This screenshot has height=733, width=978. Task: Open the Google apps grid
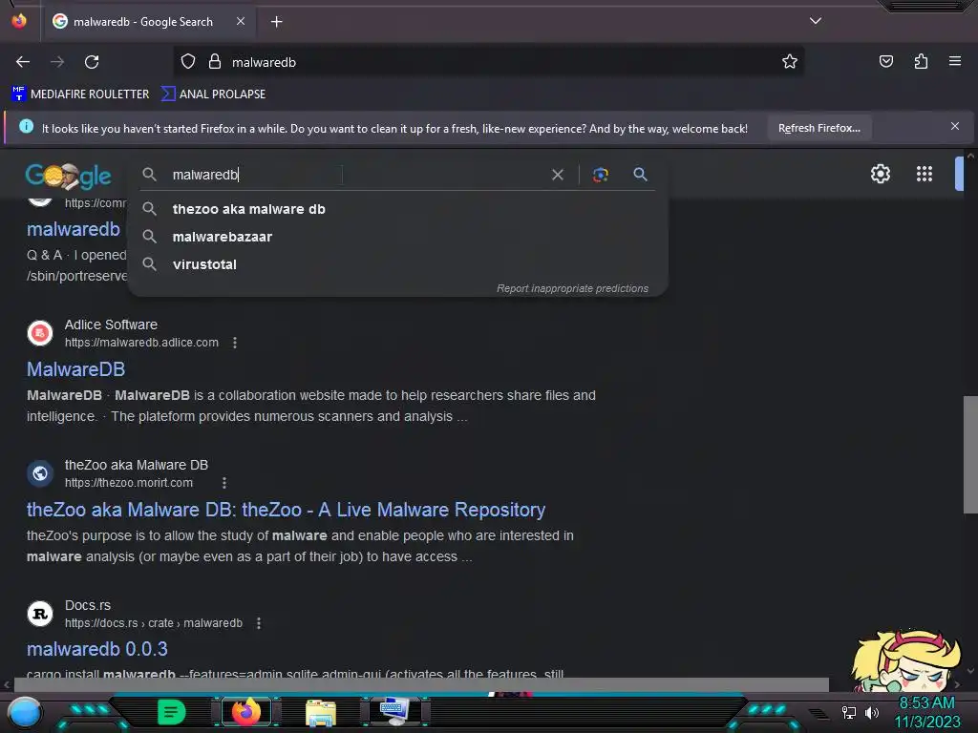click(924, 174)
